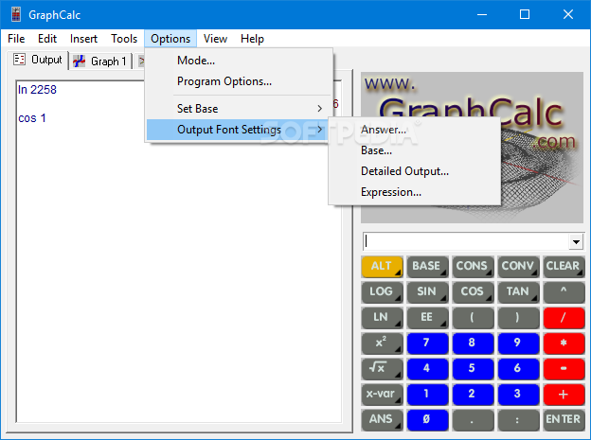Select Answer... font setting
This screenshot has height=440, width=591.
coord(415,130)
